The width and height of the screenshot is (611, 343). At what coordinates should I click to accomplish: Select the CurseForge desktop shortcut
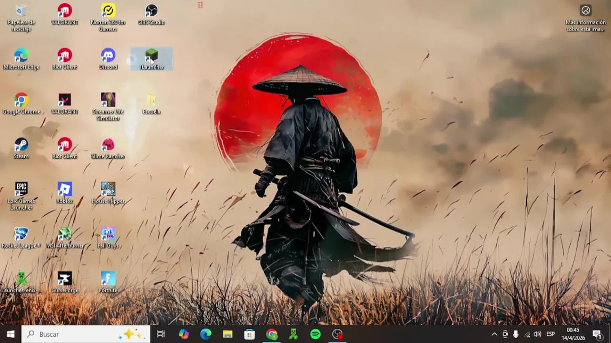pos(65,282)
